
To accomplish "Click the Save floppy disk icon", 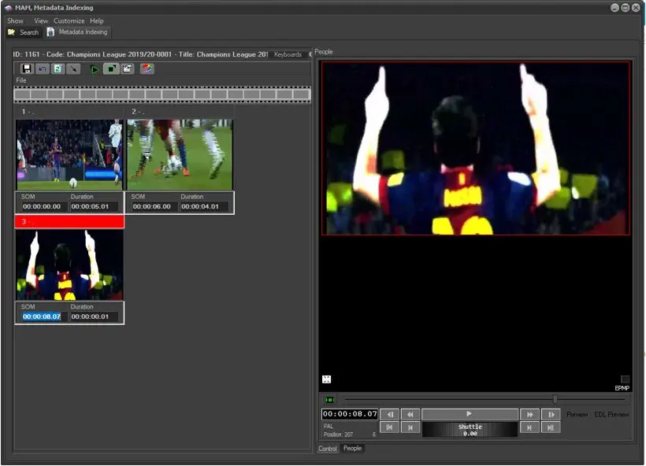I will click(27, 69).
